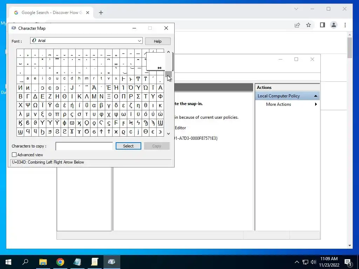Screen dimensions: 359x269
Task: Click More Actions in Actions pane
Action: point(278,104)
